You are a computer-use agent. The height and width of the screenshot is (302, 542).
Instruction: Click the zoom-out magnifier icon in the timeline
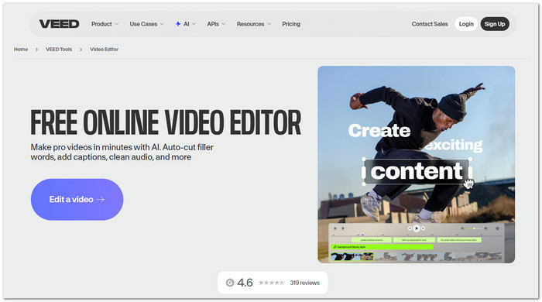pyautogui.click(x=462, y=228)
